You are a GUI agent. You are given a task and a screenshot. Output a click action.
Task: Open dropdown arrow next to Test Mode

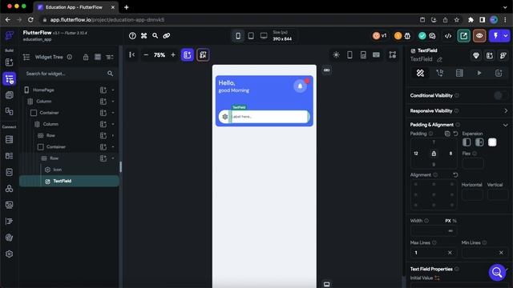pyautogui.click(x=506, y=35)
